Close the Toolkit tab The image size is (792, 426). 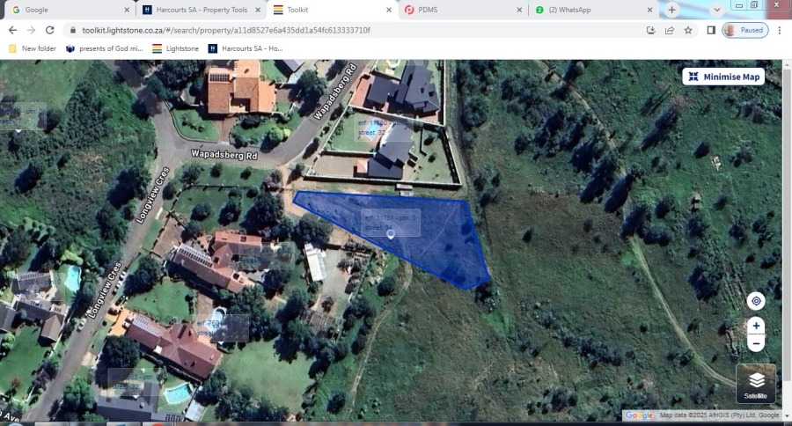pyautogui.click(x=389, y=10)
